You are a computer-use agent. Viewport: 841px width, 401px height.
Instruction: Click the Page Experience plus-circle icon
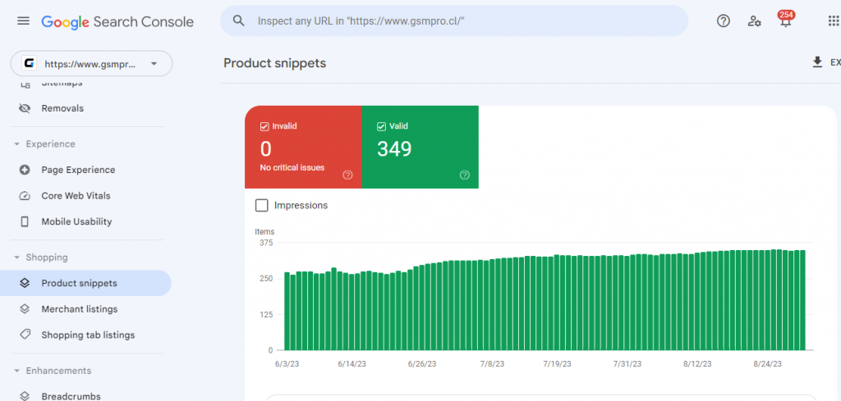coord(24,170)
